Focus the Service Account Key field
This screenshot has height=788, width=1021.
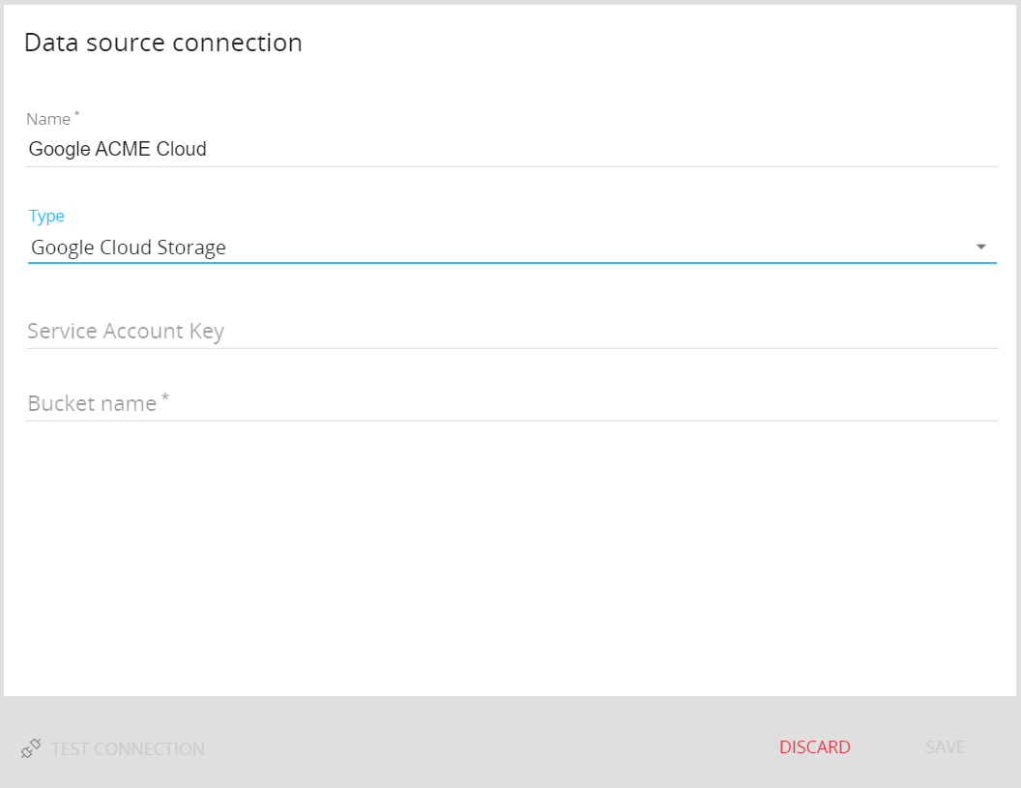[x=511, y=332]
